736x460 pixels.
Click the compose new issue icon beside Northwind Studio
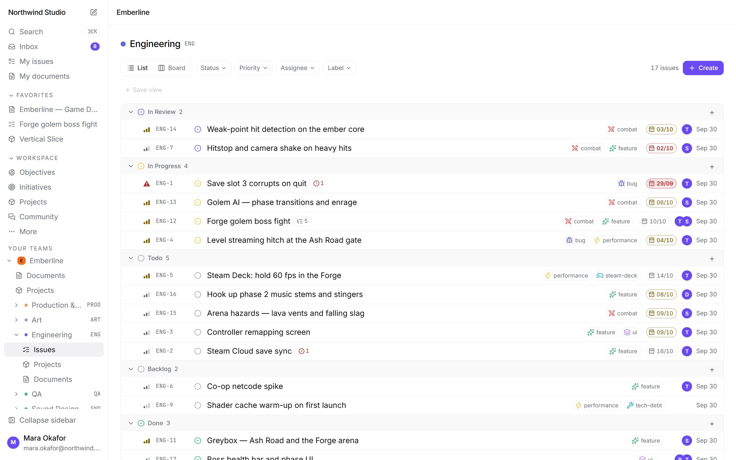(x=93, y=12)
